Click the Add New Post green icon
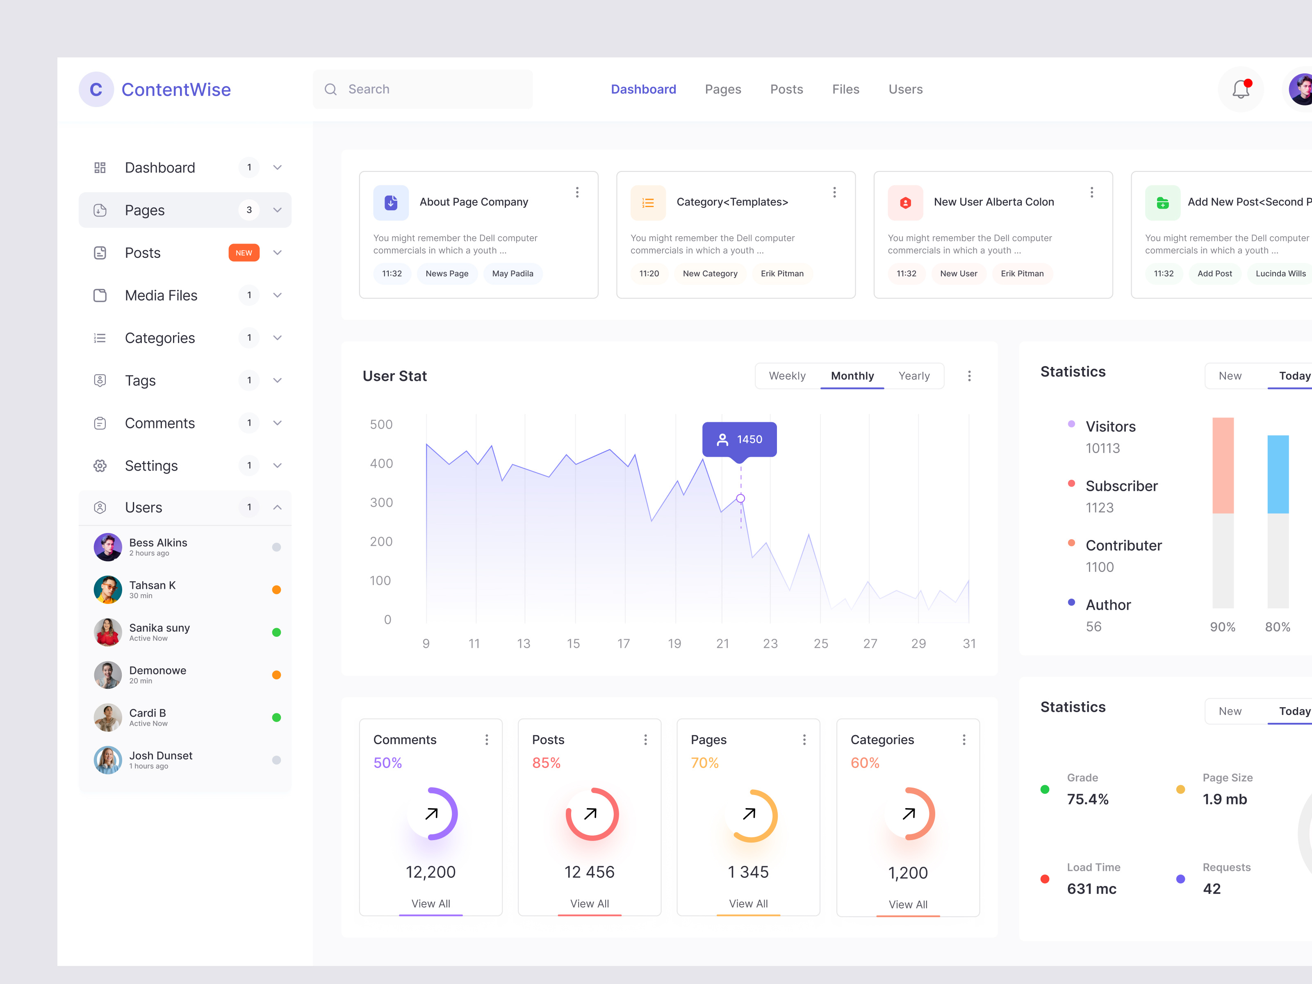Viewport: 1312px width, 984px height. point(1162,202)
